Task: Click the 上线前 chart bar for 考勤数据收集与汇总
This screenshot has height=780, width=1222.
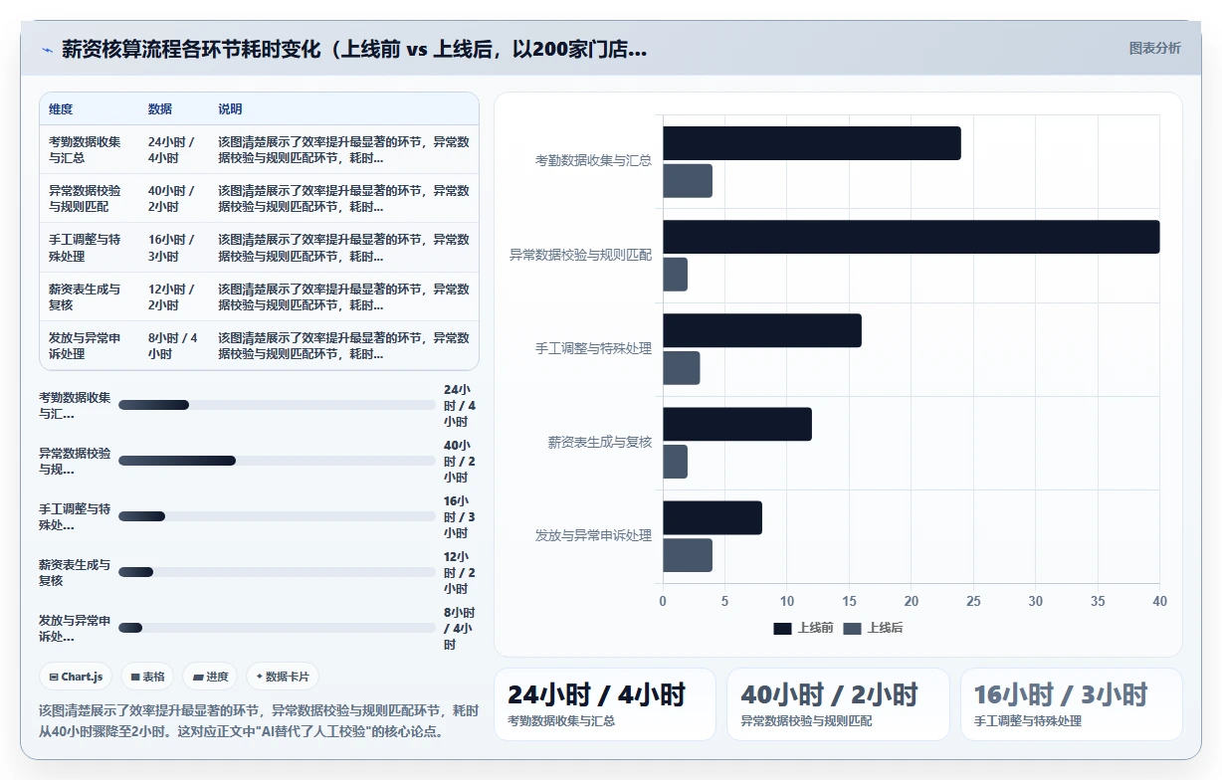Action: click(812, 143)
